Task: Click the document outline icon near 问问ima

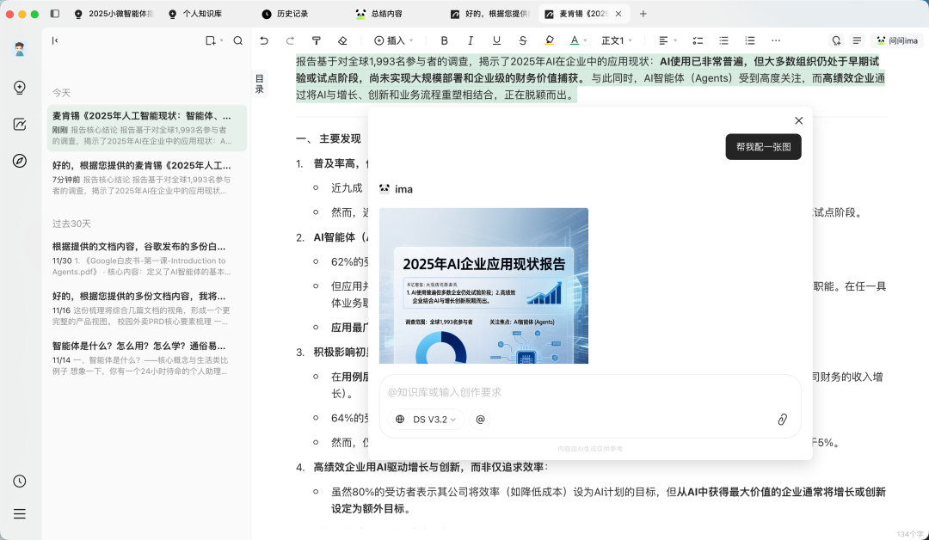Action: click(858, 40)
